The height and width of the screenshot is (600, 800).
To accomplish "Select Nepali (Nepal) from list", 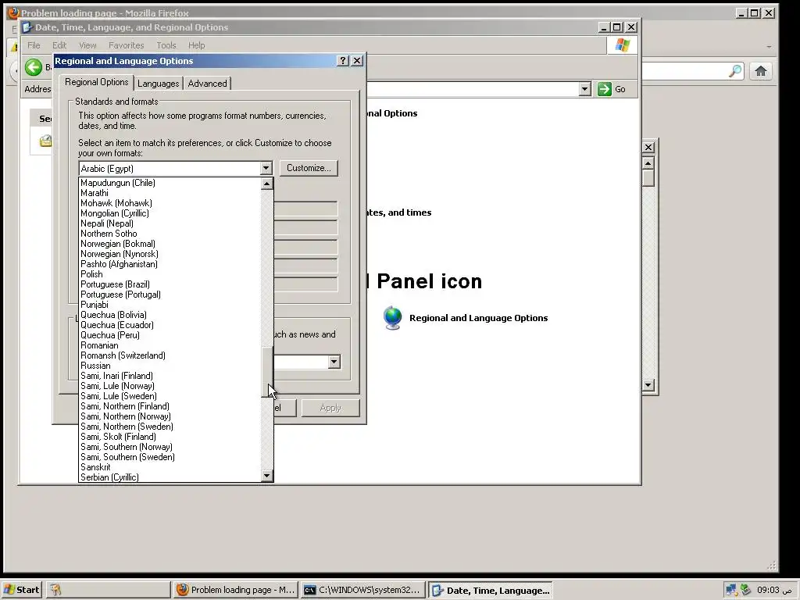I will pos(170,223).
